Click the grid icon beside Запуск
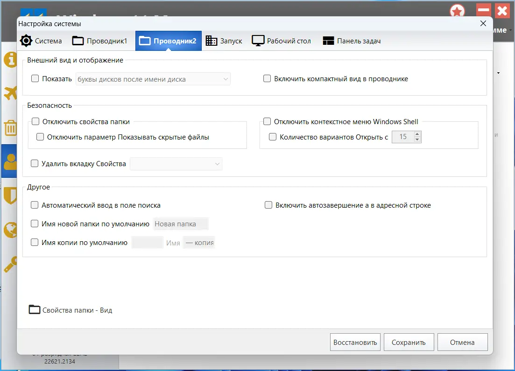Viewport: 515px width, 371px height. click(211, 41)
